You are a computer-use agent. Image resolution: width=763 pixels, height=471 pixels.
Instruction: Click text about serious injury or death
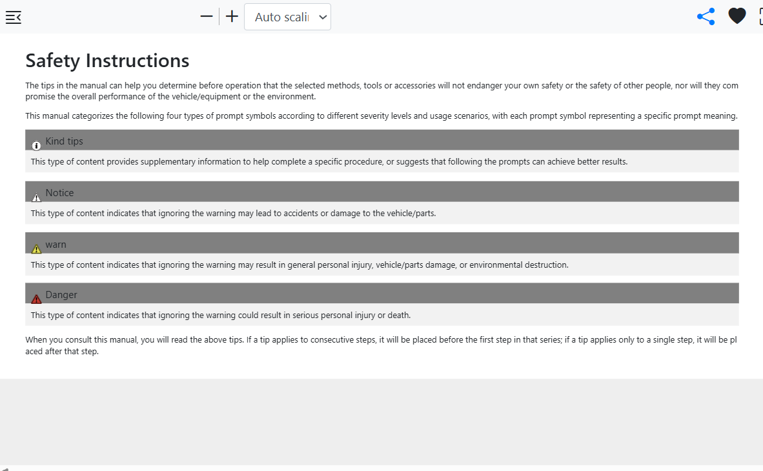click(220, 316)
